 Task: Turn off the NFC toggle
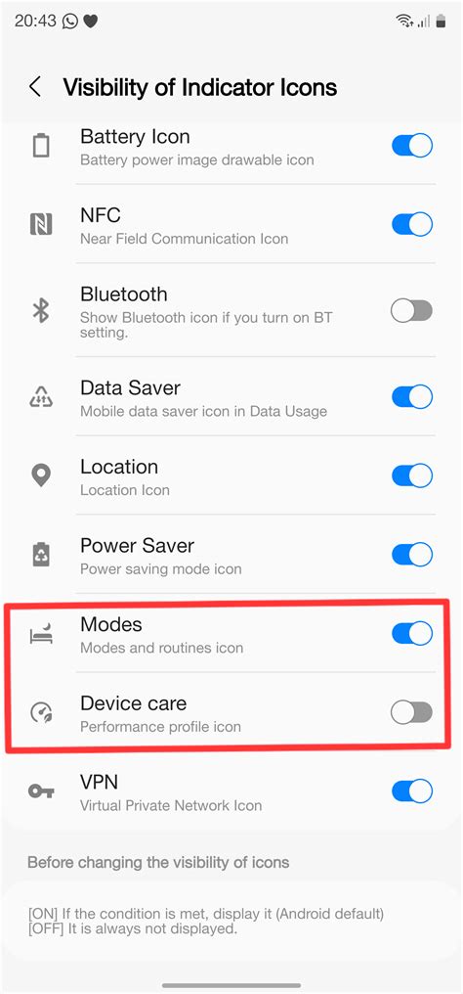point(412,224)
